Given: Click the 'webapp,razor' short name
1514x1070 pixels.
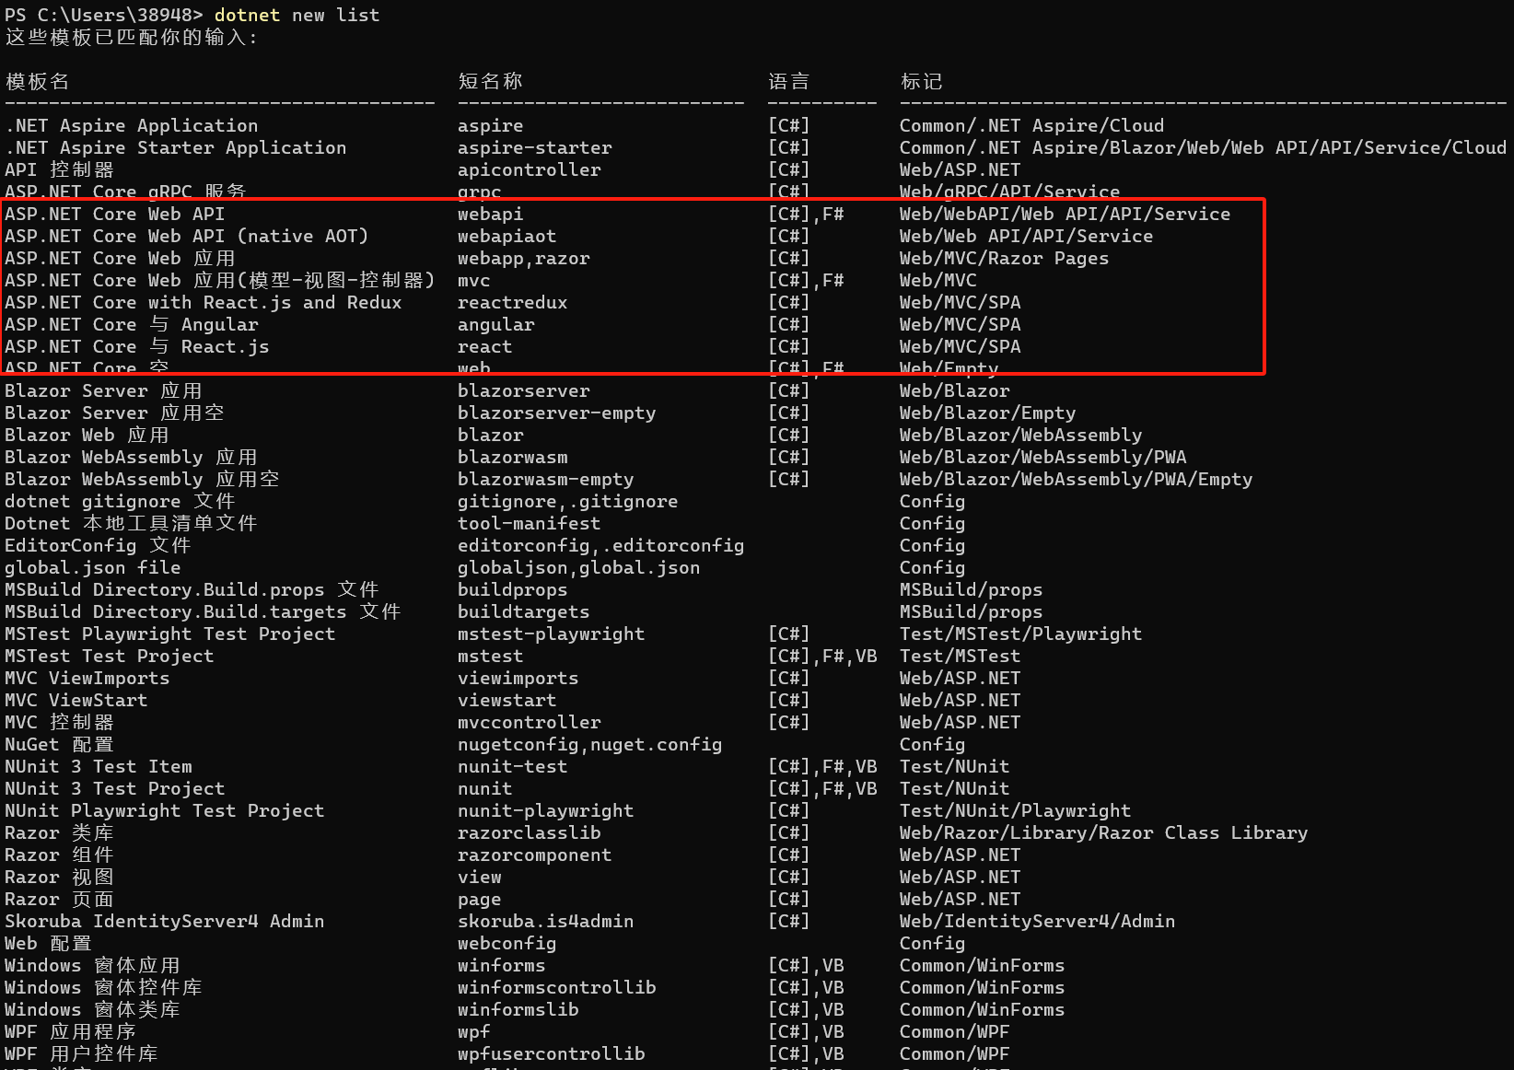Looking at the screenshot, I should tap(524, 258).
